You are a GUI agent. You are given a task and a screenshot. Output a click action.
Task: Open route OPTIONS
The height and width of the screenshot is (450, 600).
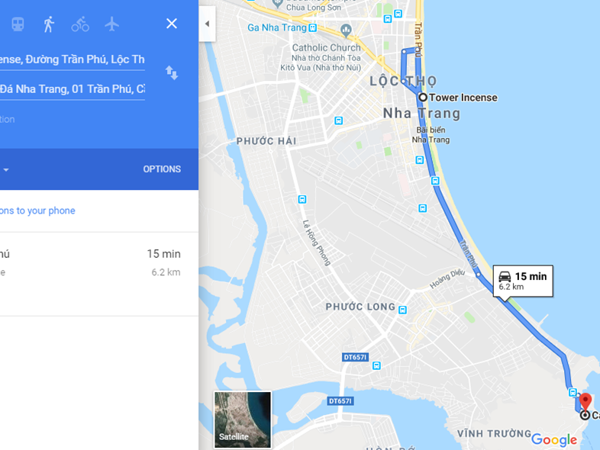[x=162, y=169]
